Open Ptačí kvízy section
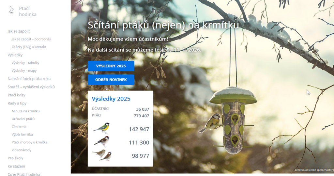Image resolution: width=334 pixels, height=176 pixels. (x=16, y=95)
